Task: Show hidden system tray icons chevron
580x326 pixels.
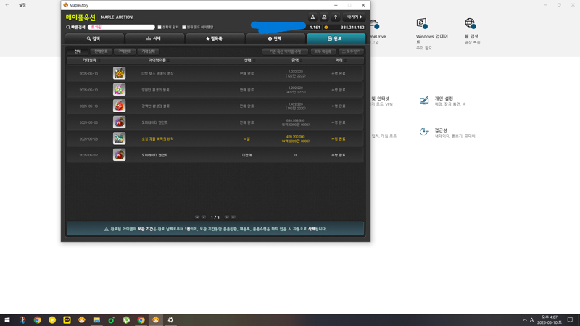Action: pyautogui.click(x=524, y=320)
